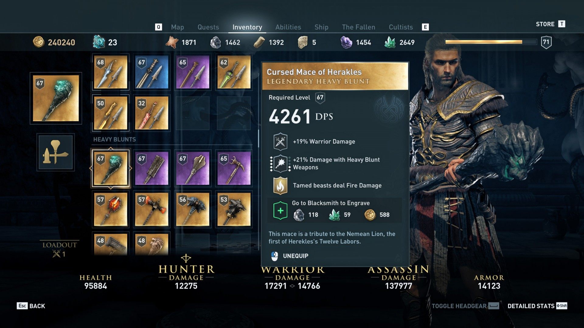Select the level 68 curved dagger weapon
Viewport: 584px width, 328px height.
(110, 72)
